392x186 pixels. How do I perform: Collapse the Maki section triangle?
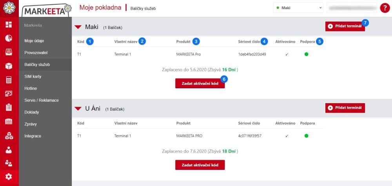pyautogui.click(x=78, y=27)
